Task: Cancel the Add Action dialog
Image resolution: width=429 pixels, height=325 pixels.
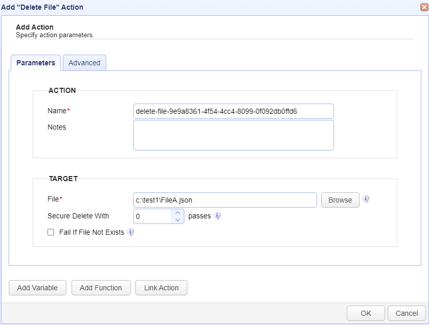Action: pyautogui.click(x=407, y=313)
